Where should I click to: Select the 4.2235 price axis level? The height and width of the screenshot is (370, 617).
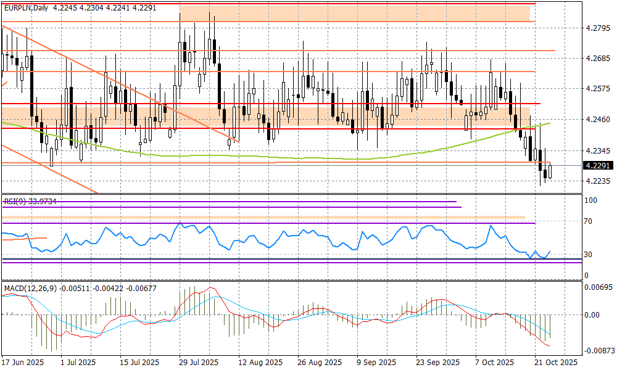click(597, 181)
